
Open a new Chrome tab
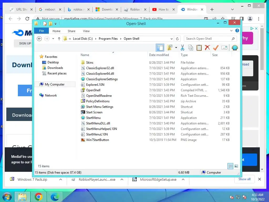click(212, 9)
